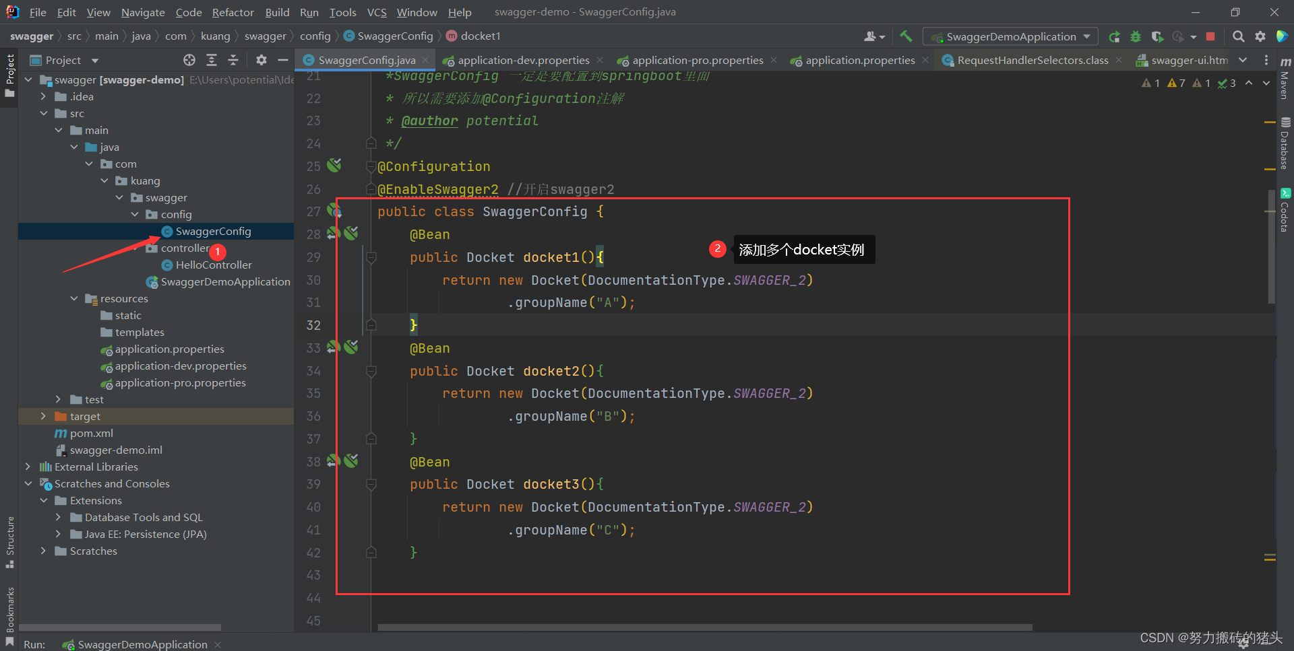This screenshot has width=1294, height=651.
Task: Click kuang breadcrumb in navigation bar
Action: [215, 36]
